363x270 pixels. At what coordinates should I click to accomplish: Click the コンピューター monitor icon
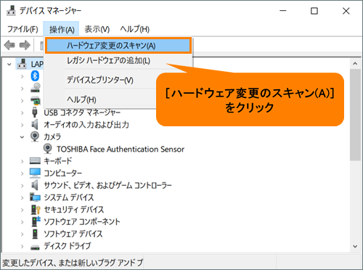pyautogui.click(x=35, y=173)
